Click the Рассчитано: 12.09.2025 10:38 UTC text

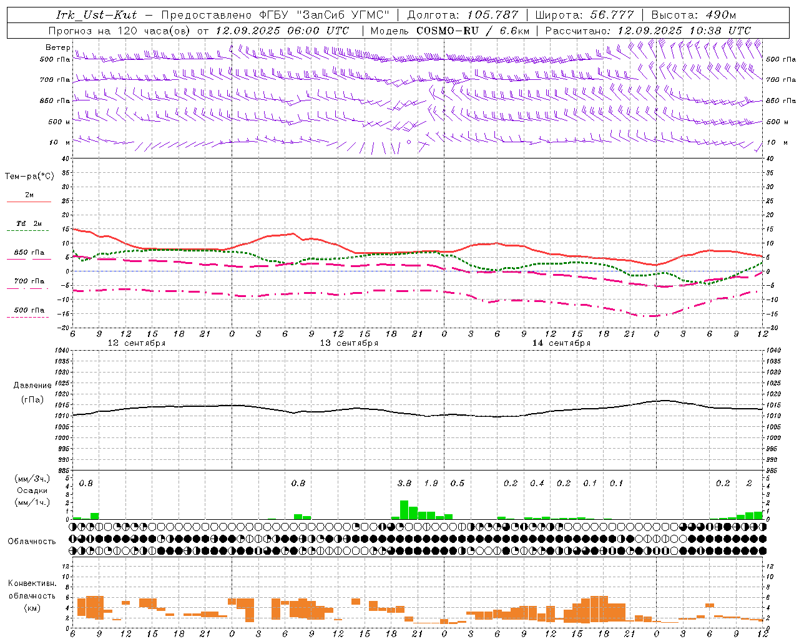[x=648, y=31]
